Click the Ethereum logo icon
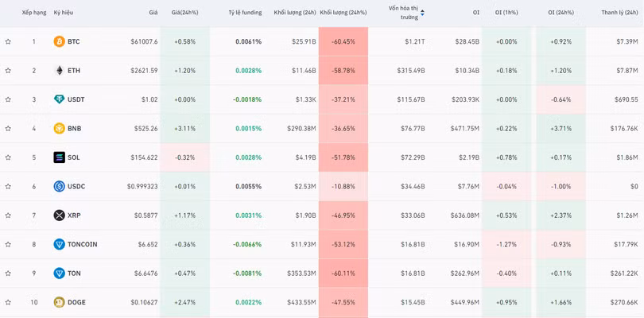This screenshot has height=318, width=644. coord(59,71)
